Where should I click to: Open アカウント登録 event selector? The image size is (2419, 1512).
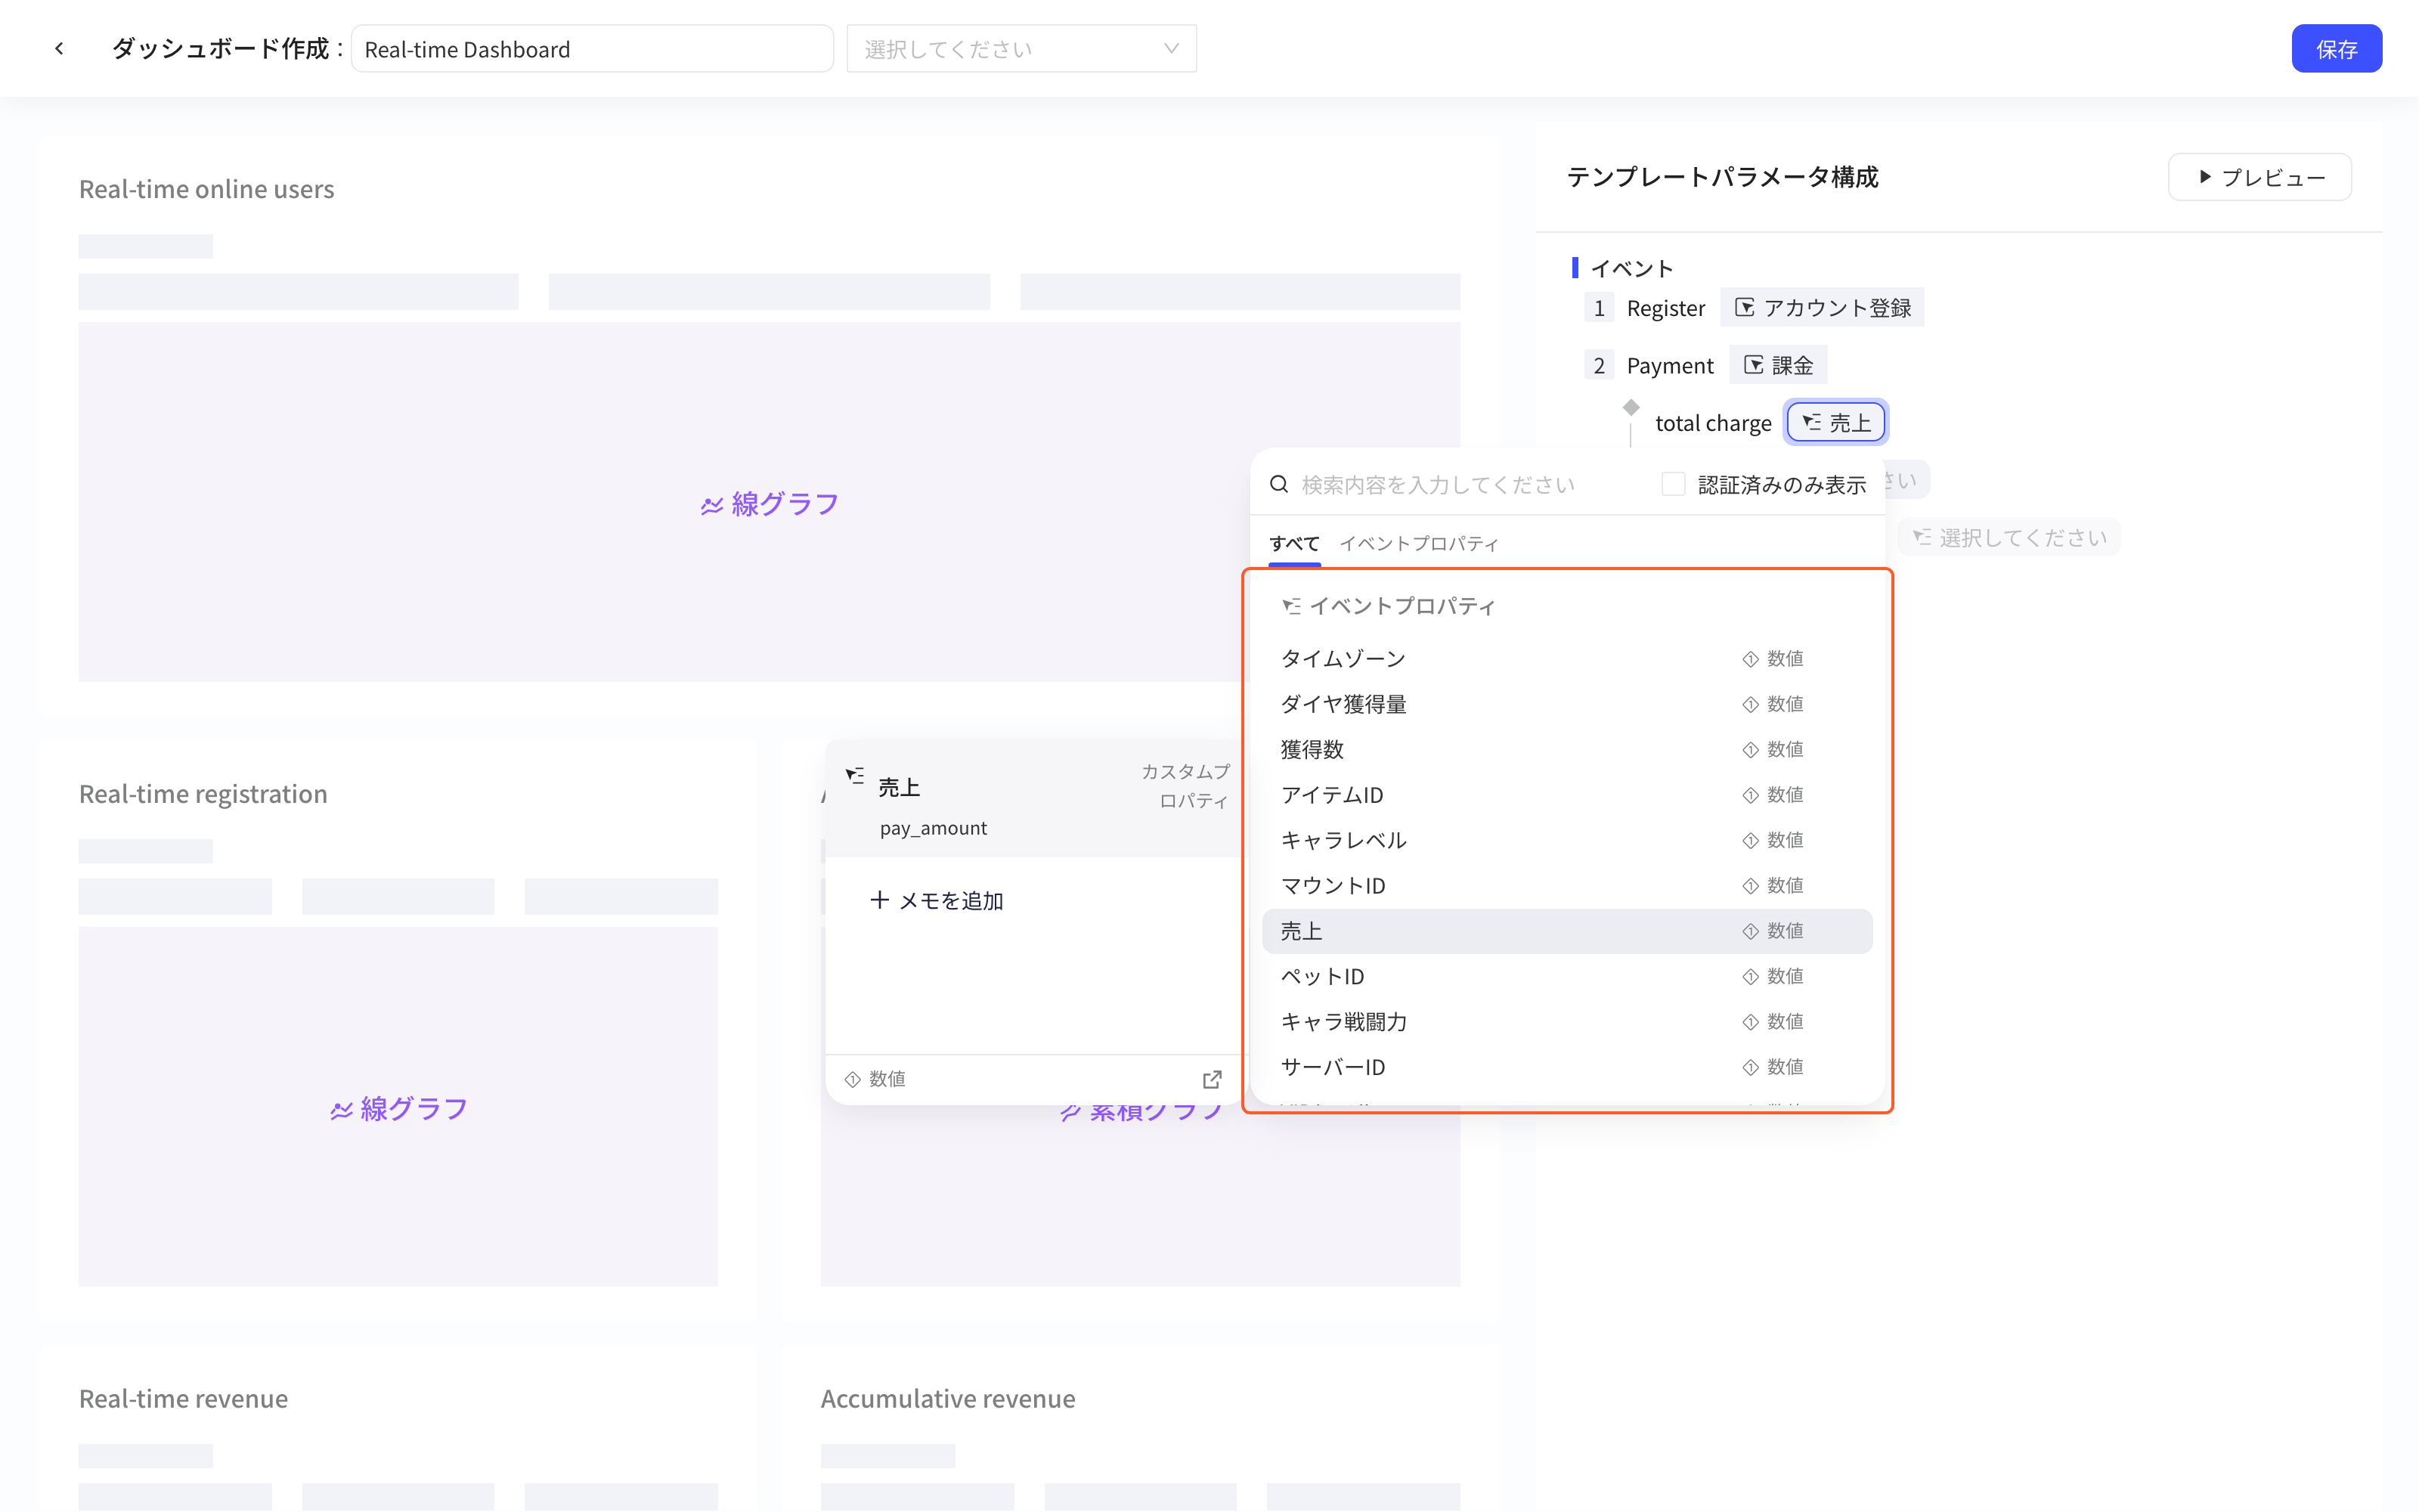tap(1821, 307)
